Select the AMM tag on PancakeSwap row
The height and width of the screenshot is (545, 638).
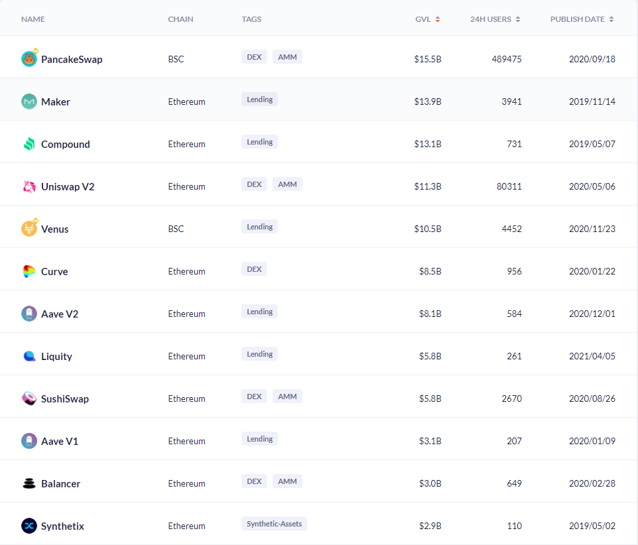287,57
